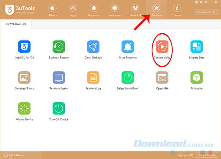
Task: Open the Make Ringtone tool
Action: 128,47
